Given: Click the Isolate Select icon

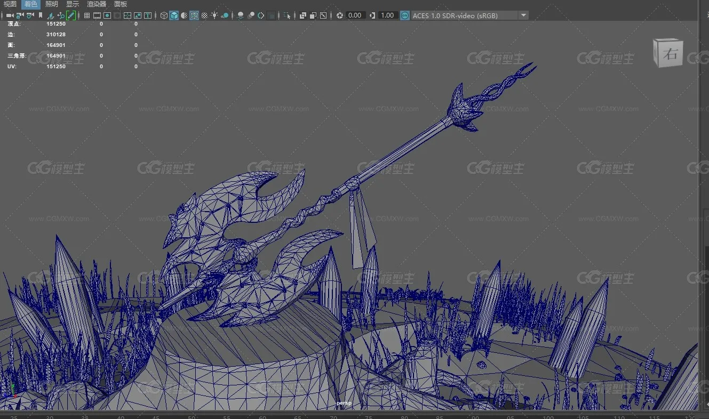Looking at the screenshot, I should (288, 15).
